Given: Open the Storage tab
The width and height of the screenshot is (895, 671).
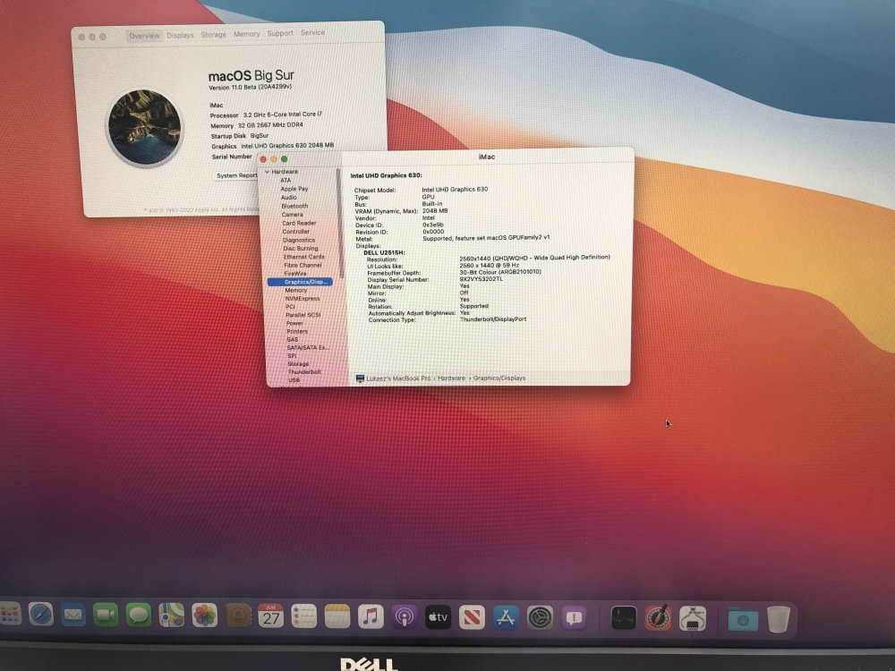Looking at the screenshot, I should [x=214, y=34].
